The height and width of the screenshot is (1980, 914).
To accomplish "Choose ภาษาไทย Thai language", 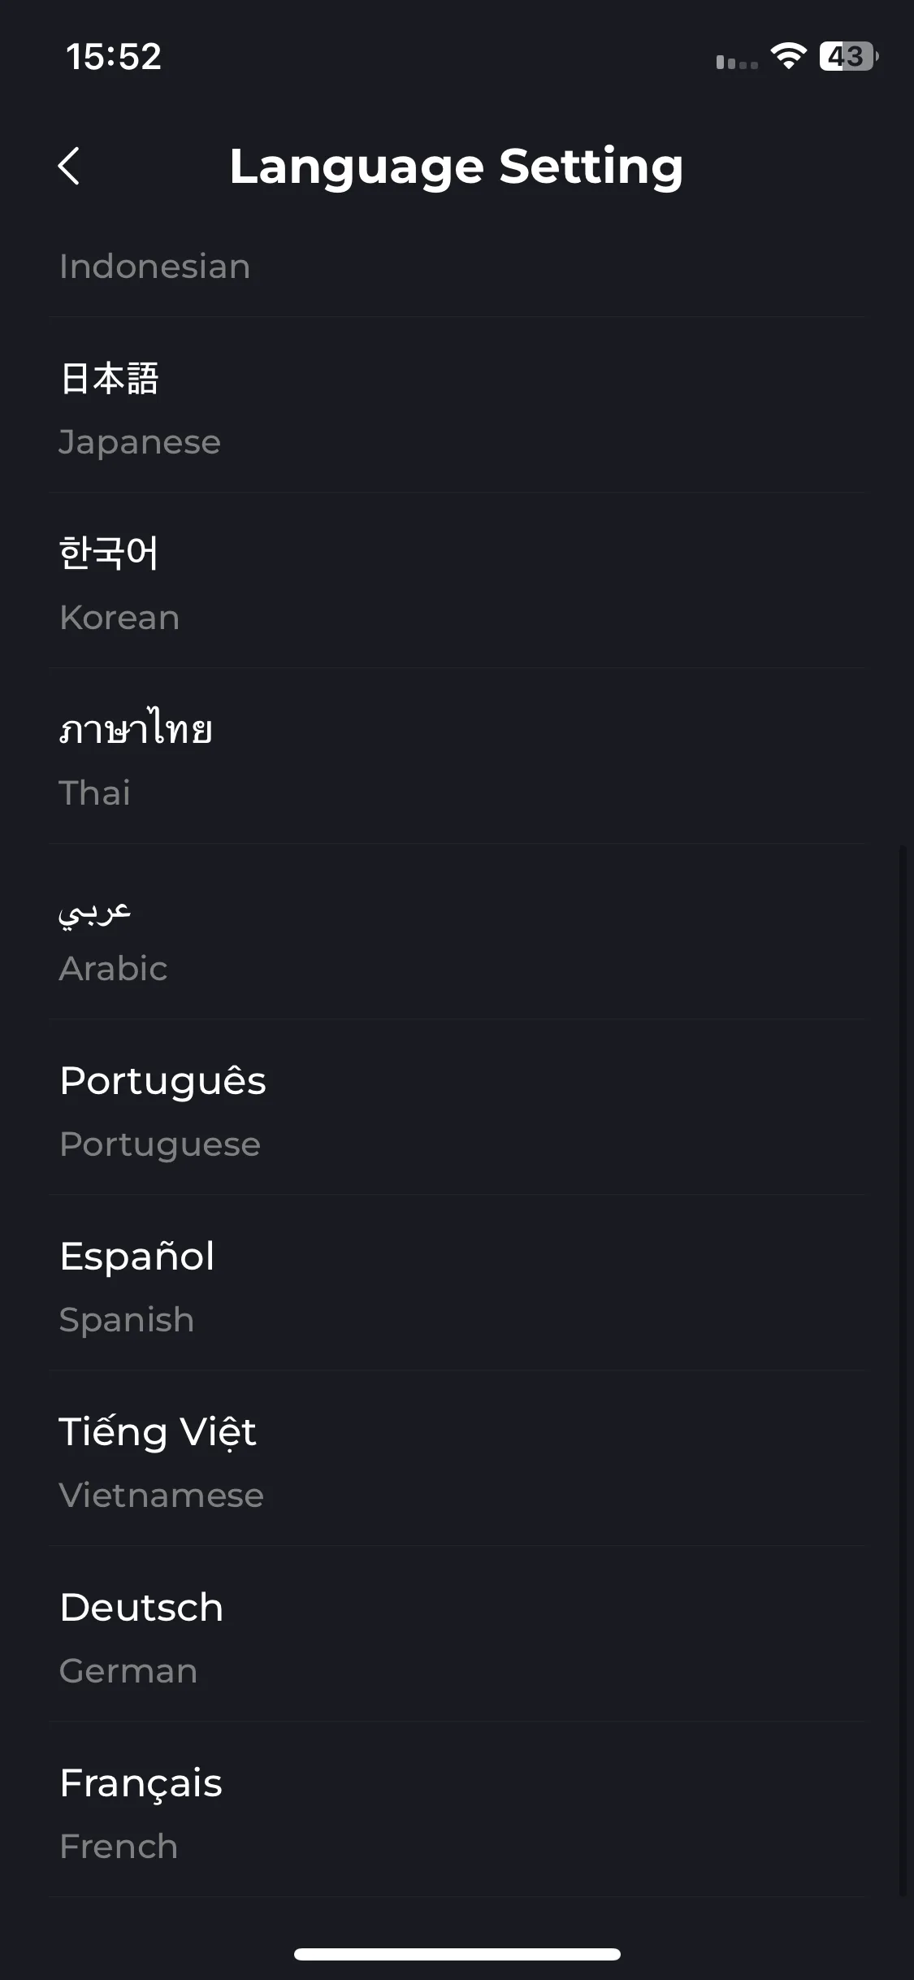I will click(x=457, y=756).
